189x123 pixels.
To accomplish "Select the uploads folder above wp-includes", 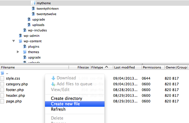I will click(x=38, y=25).
